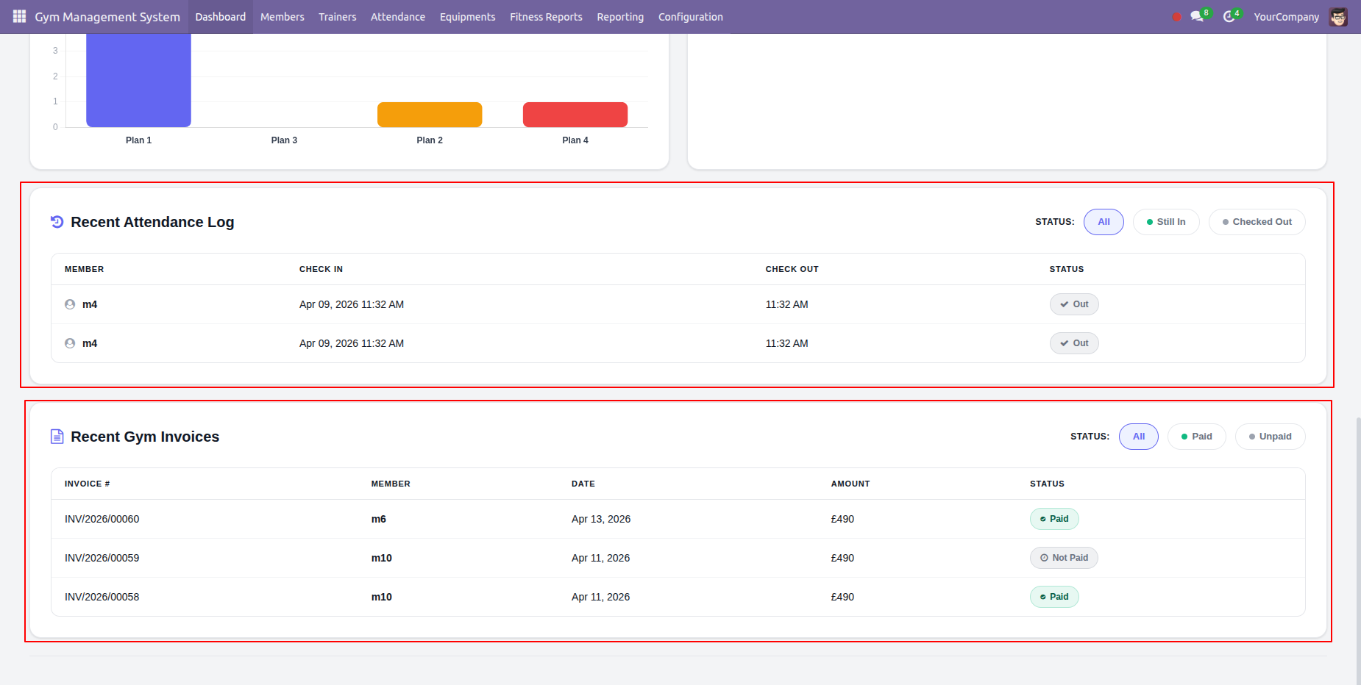This screenshot has height=685, width=1361.
Task: Show all gym invoices statuses
Action: 1139,437
